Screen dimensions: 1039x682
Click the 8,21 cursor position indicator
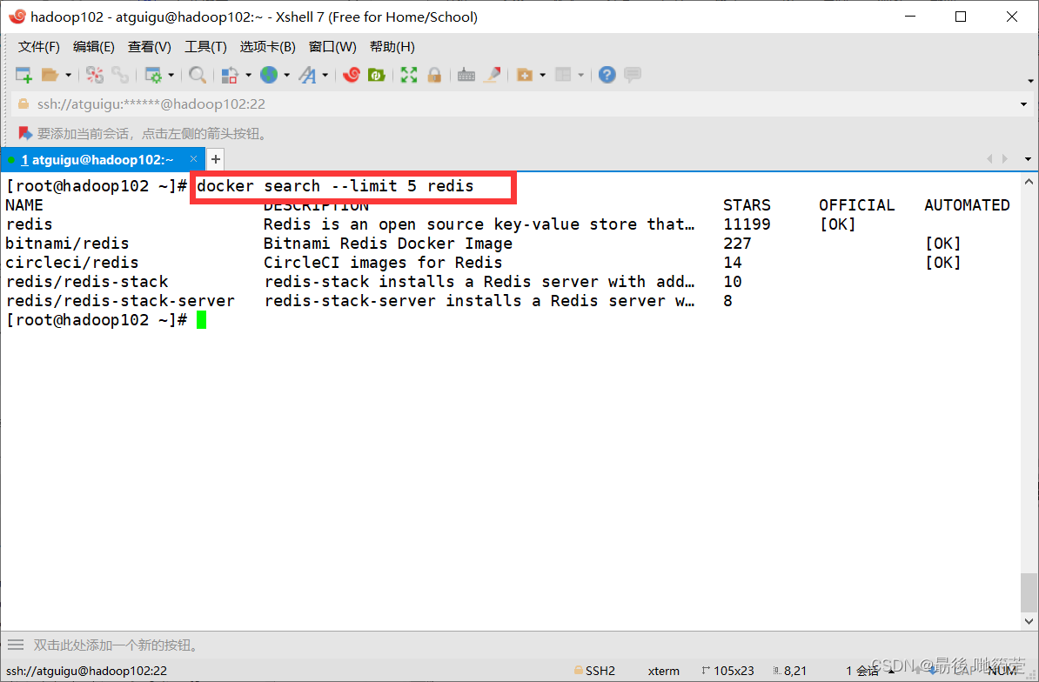click(x=790, y=671)
